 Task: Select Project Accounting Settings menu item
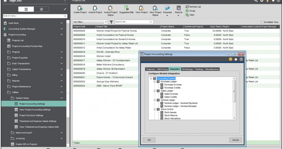pos(34,104)
